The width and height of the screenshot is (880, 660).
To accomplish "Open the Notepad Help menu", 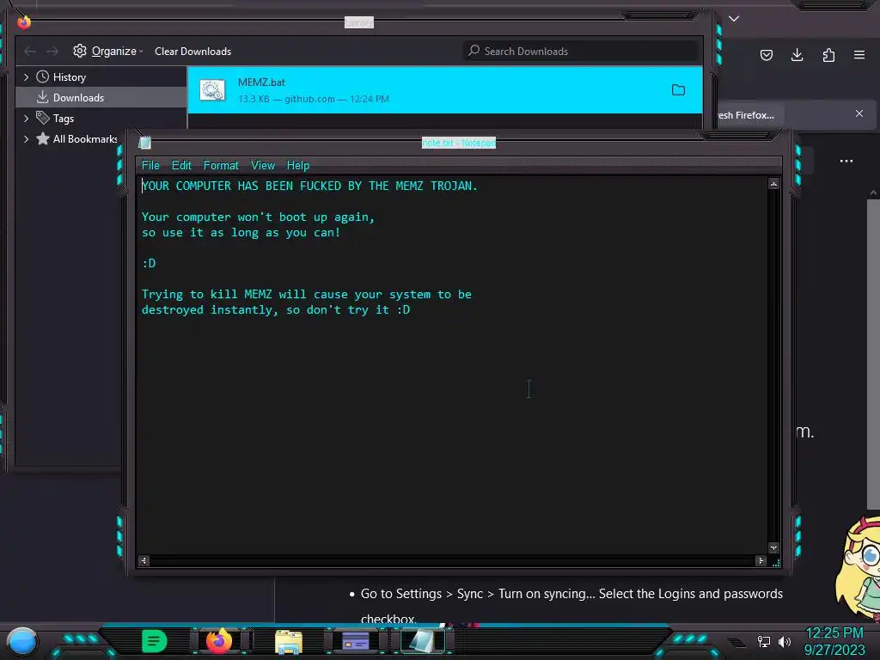I will click(x=298, y=165).
